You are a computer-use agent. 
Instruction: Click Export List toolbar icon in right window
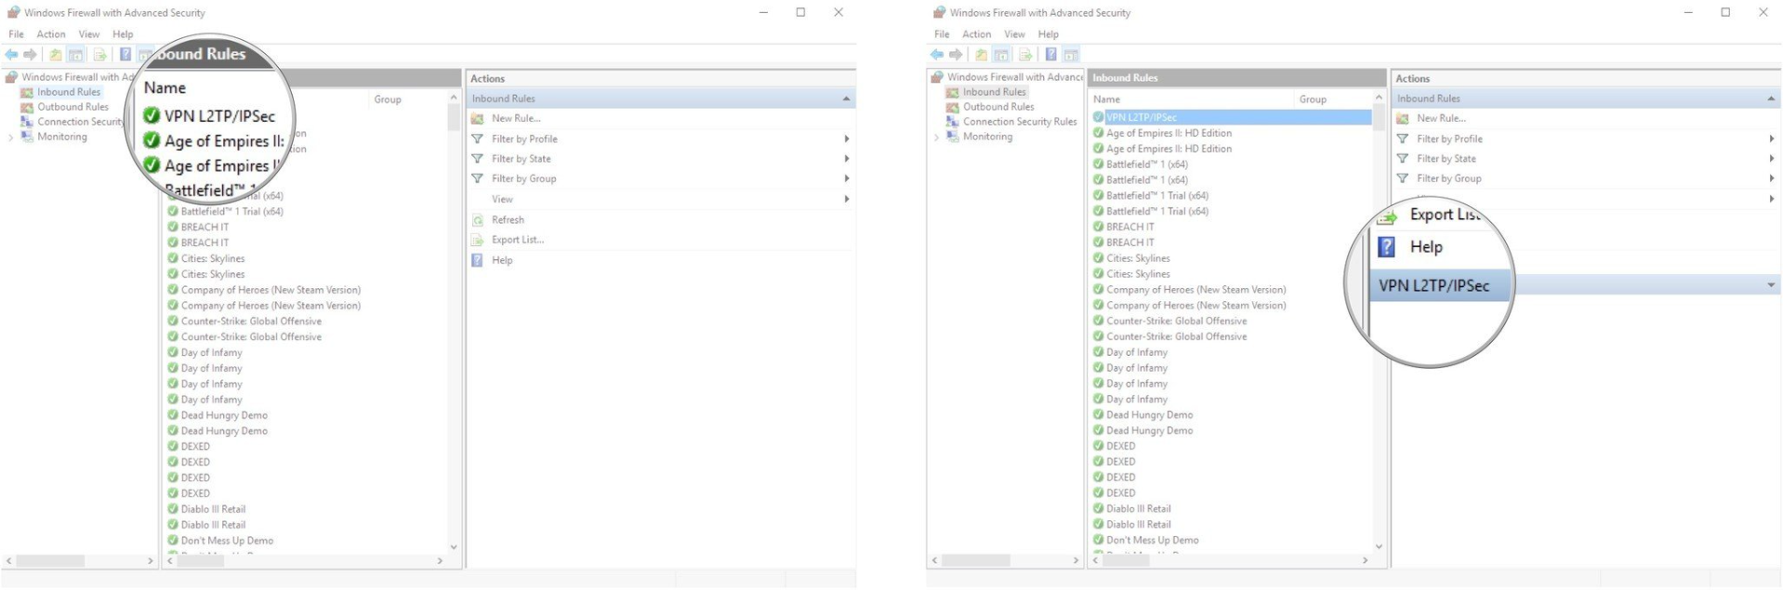[x=1025, y=55]
